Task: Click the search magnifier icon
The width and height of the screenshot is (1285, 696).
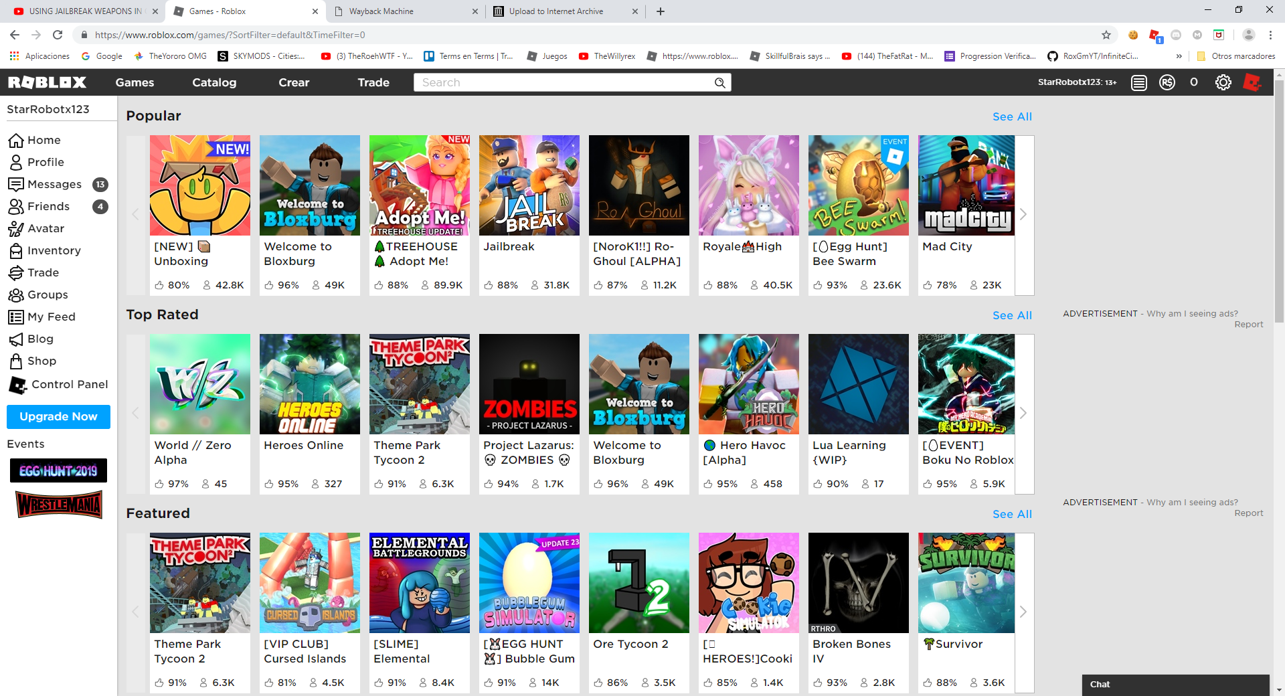Action: 720,82
